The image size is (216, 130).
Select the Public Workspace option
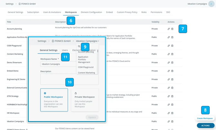(x=54, y=100)
